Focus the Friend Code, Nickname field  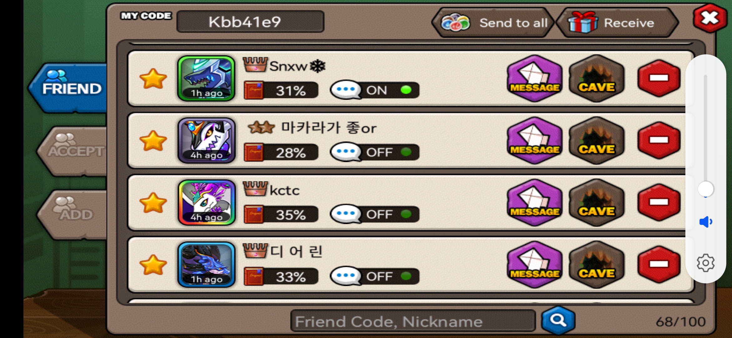point(413,321)
